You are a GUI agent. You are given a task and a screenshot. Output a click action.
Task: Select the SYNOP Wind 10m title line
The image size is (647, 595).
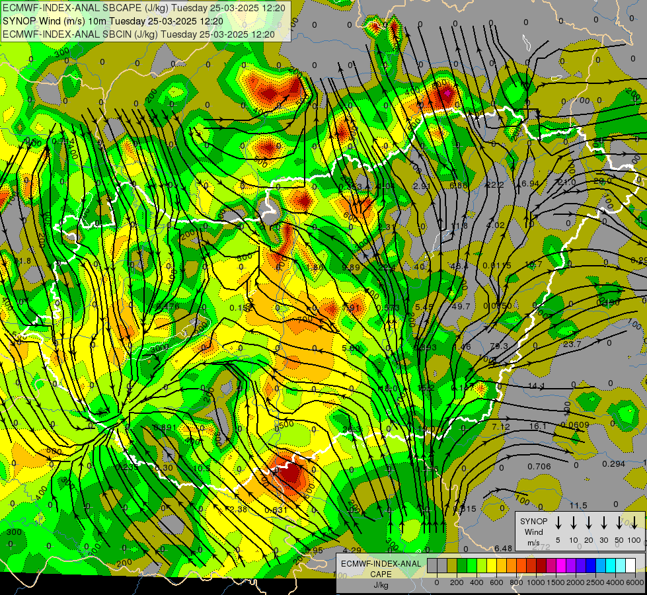tap(112, 21)
